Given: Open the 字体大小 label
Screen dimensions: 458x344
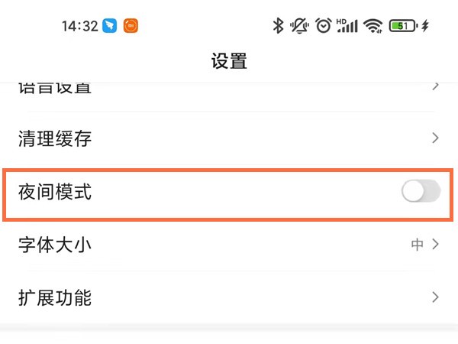Looking at the screenshot, I should click(x=55, y=245).
